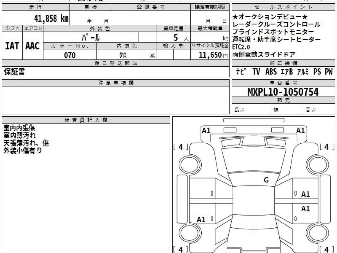337x253 pixels.
Task: Select chassis number MXPL10-1050754
Action: tap(283, 92)
